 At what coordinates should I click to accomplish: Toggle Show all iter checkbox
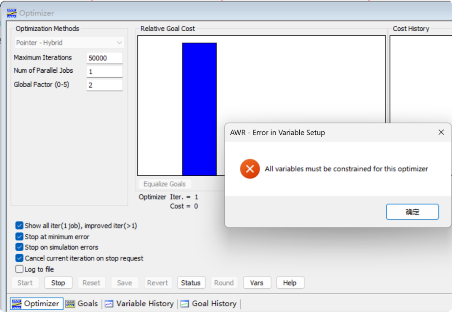[x=19, y=226]
